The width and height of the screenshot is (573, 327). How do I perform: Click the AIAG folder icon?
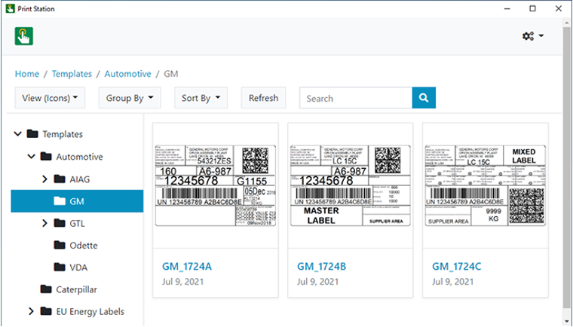click(59, 179)
